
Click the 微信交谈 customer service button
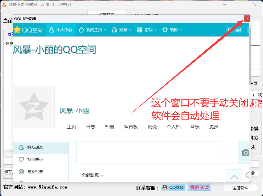[199, 187]
